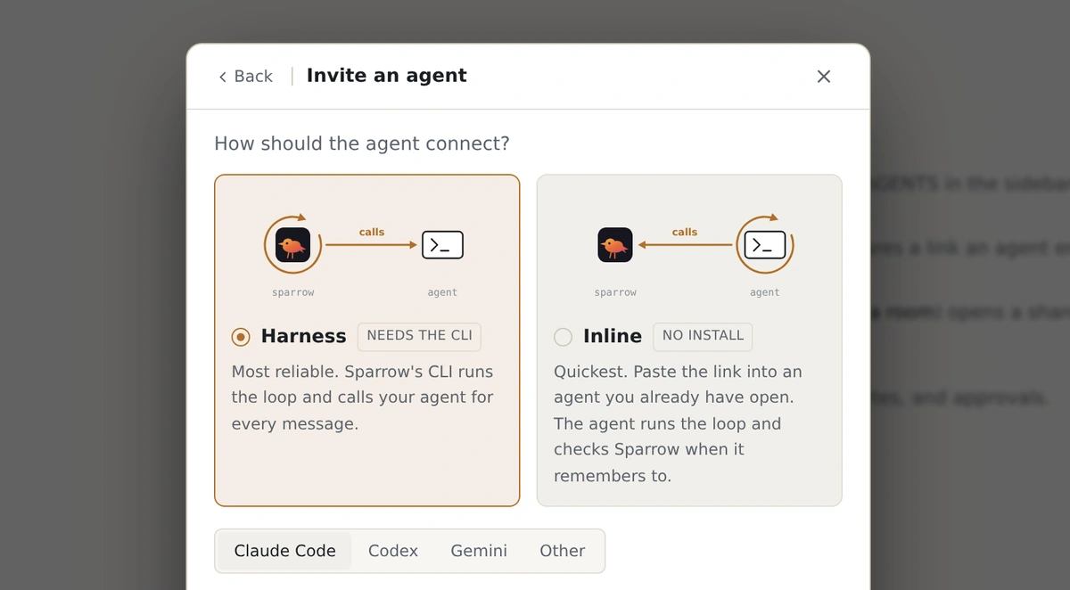Screen dimensions: 1070x590
Task: Go back using the Back button
Action: click(x=246, y=77)
